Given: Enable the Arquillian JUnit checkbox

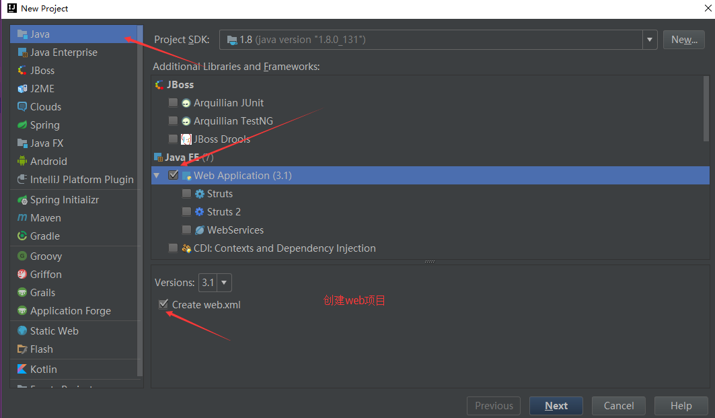Looking at the screenshot, I should coord(173,103).
